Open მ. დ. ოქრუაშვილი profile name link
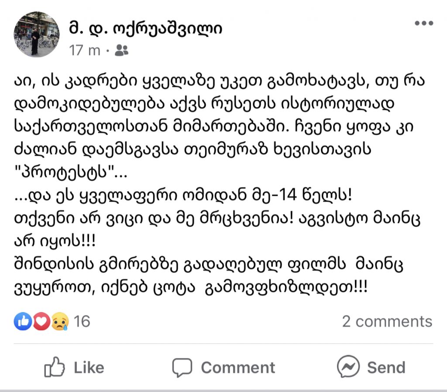This screenshot has height=392, width=447. click(145, 29)
